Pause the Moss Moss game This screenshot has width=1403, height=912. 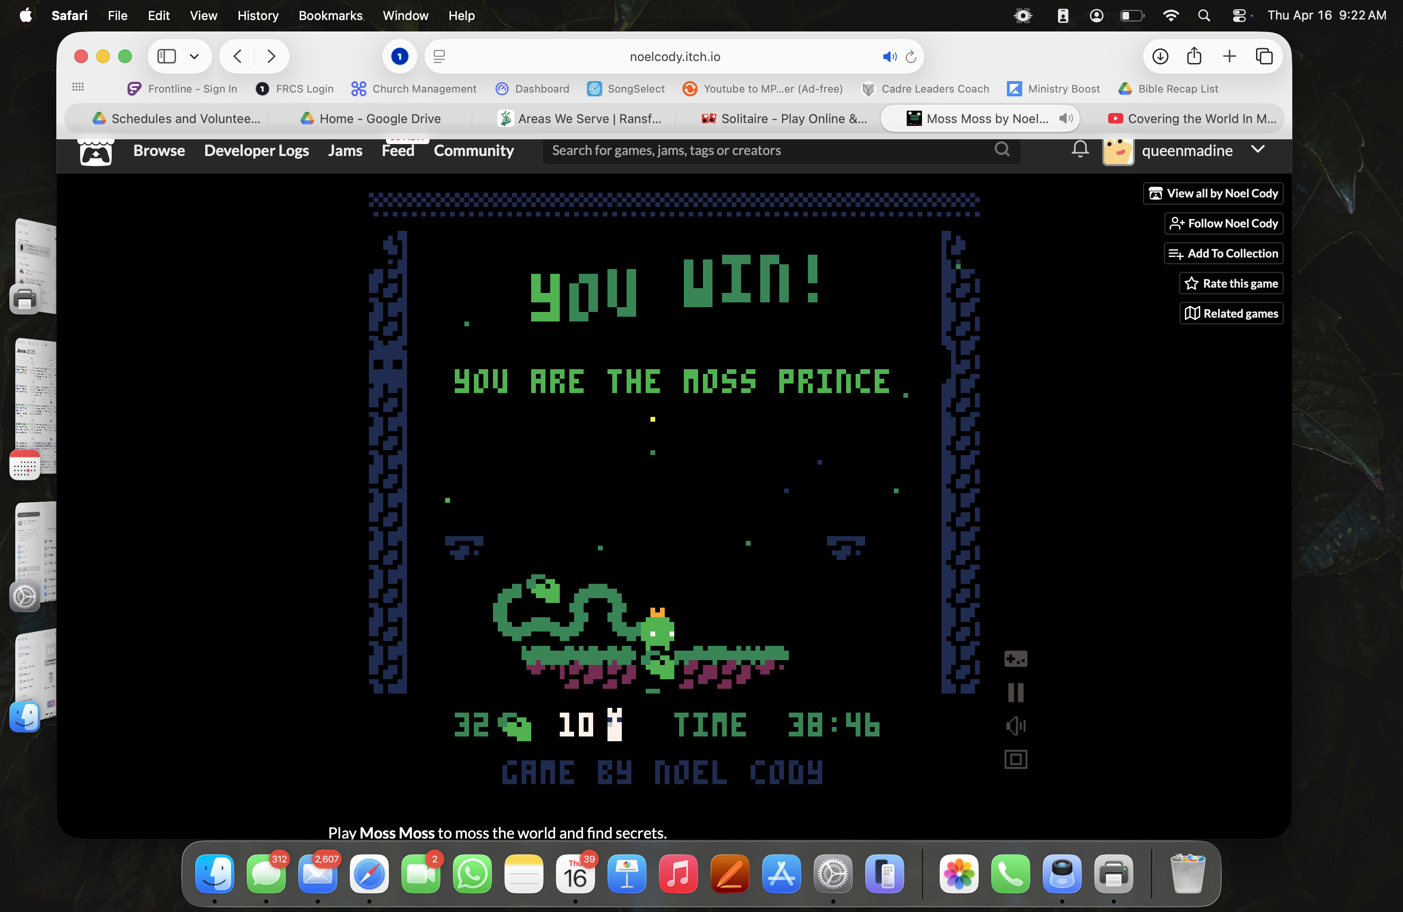click(x=1015, y=692)
